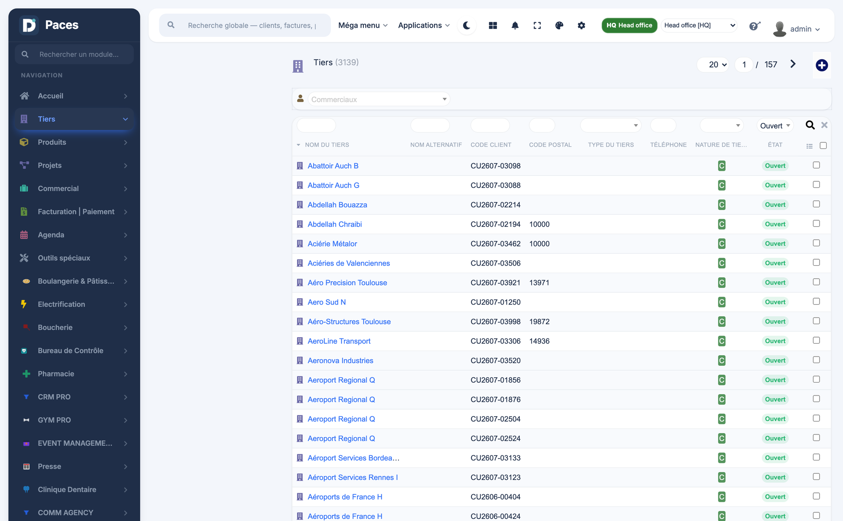Click the Projets sidebar icon
The height and width of the screenshot is (521, 843).
24,165
